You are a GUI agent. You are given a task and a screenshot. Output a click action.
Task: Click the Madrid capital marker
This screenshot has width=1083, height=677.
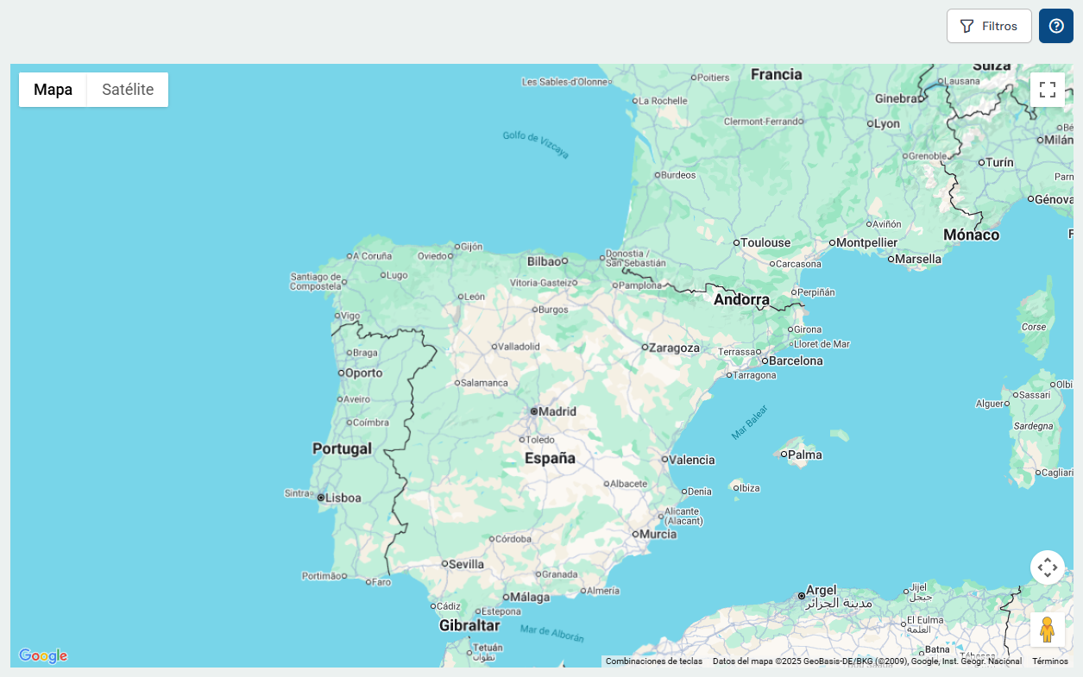pos(534,411)
